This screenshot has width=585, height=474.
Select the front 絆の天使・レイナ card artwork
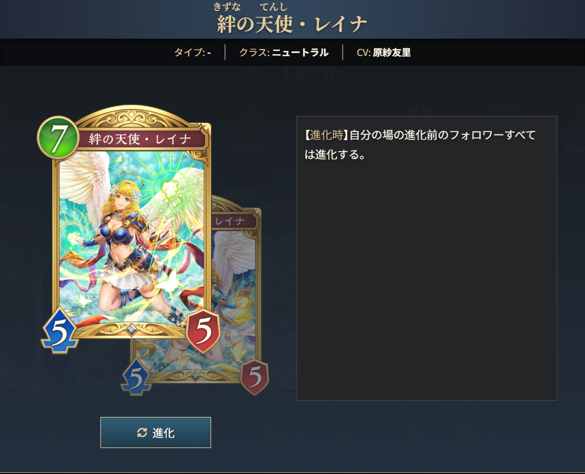[132, 238]
